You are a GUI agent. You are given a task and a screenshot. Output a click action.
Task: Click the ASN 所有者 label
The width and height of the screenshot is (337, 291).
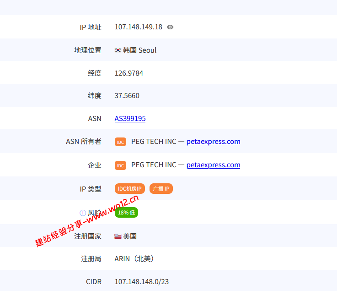coord(84,142)
